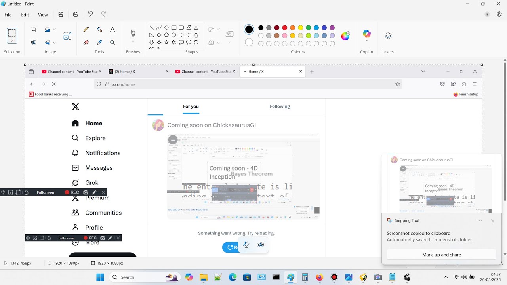Screen dimensions: 507x285
Task: Choose the purple colour swatch
Action: (x=332, y=28)
